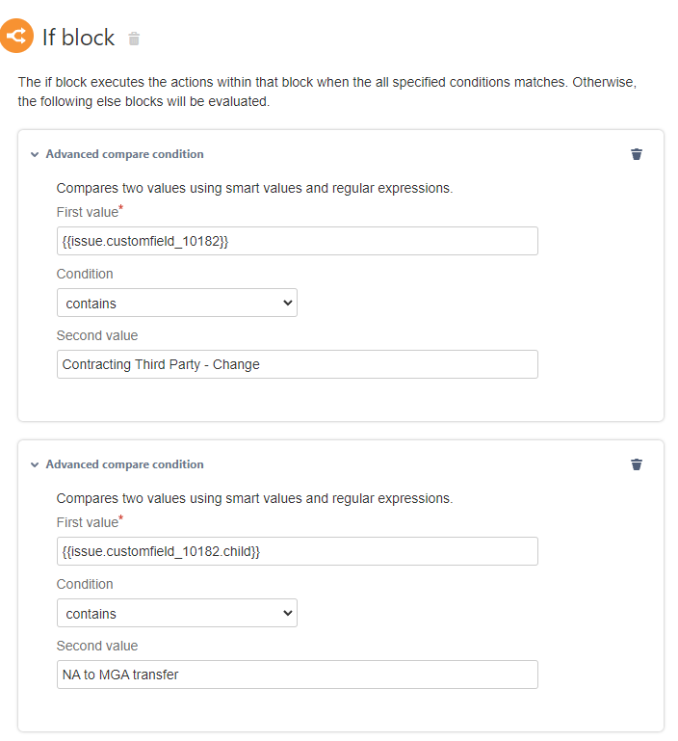678x741 pixels.
Task: Focus the {{issue.customfield_10182.child}} input field
Action: [297, 551]
